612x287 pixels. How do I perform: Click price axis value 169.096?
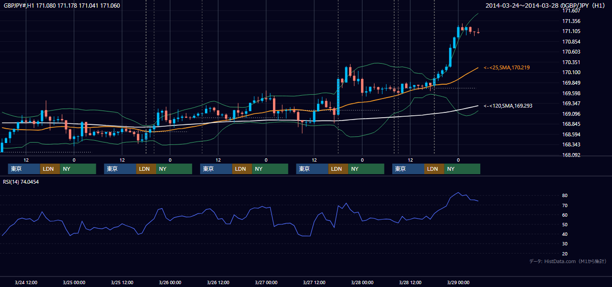pos(571,114)
